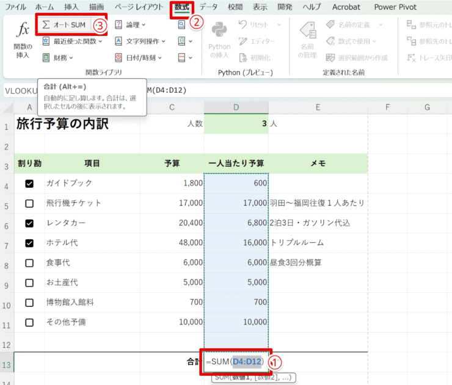Screen dimensions: 452x385
Task: Open the ファイル tab
Action: [15, 7]
